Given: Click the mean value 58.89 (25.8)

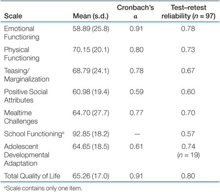Looking at the screenshot, I should [x=91, y=29].
